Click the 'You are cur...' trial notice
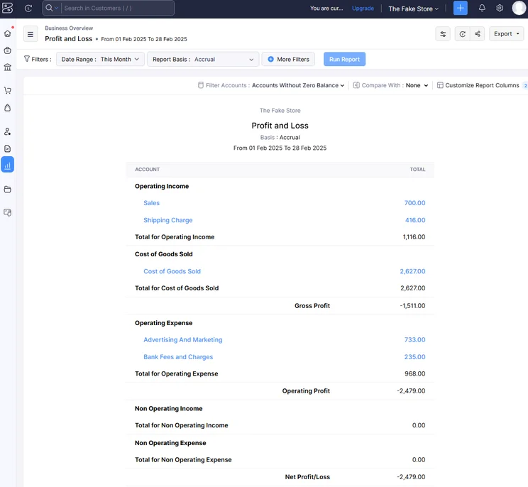The height and width of the screenshot is (487, 528). tap(326, 8)
